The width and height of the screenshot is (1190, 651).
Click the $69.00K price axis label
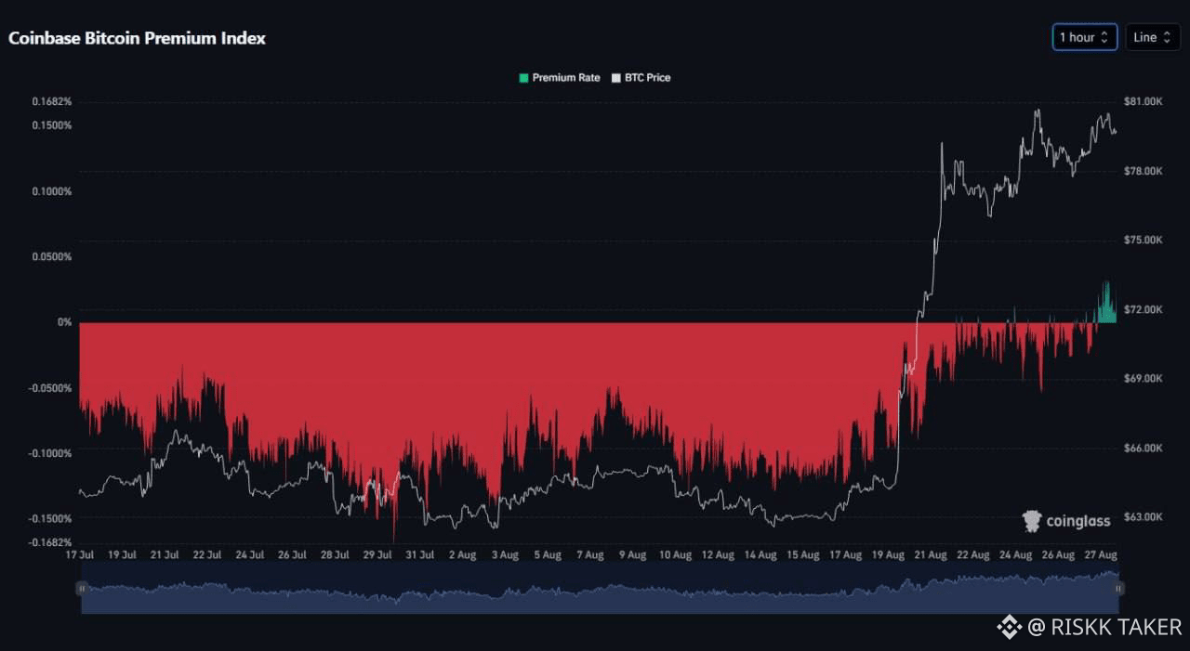click(x=1143, y=379)
